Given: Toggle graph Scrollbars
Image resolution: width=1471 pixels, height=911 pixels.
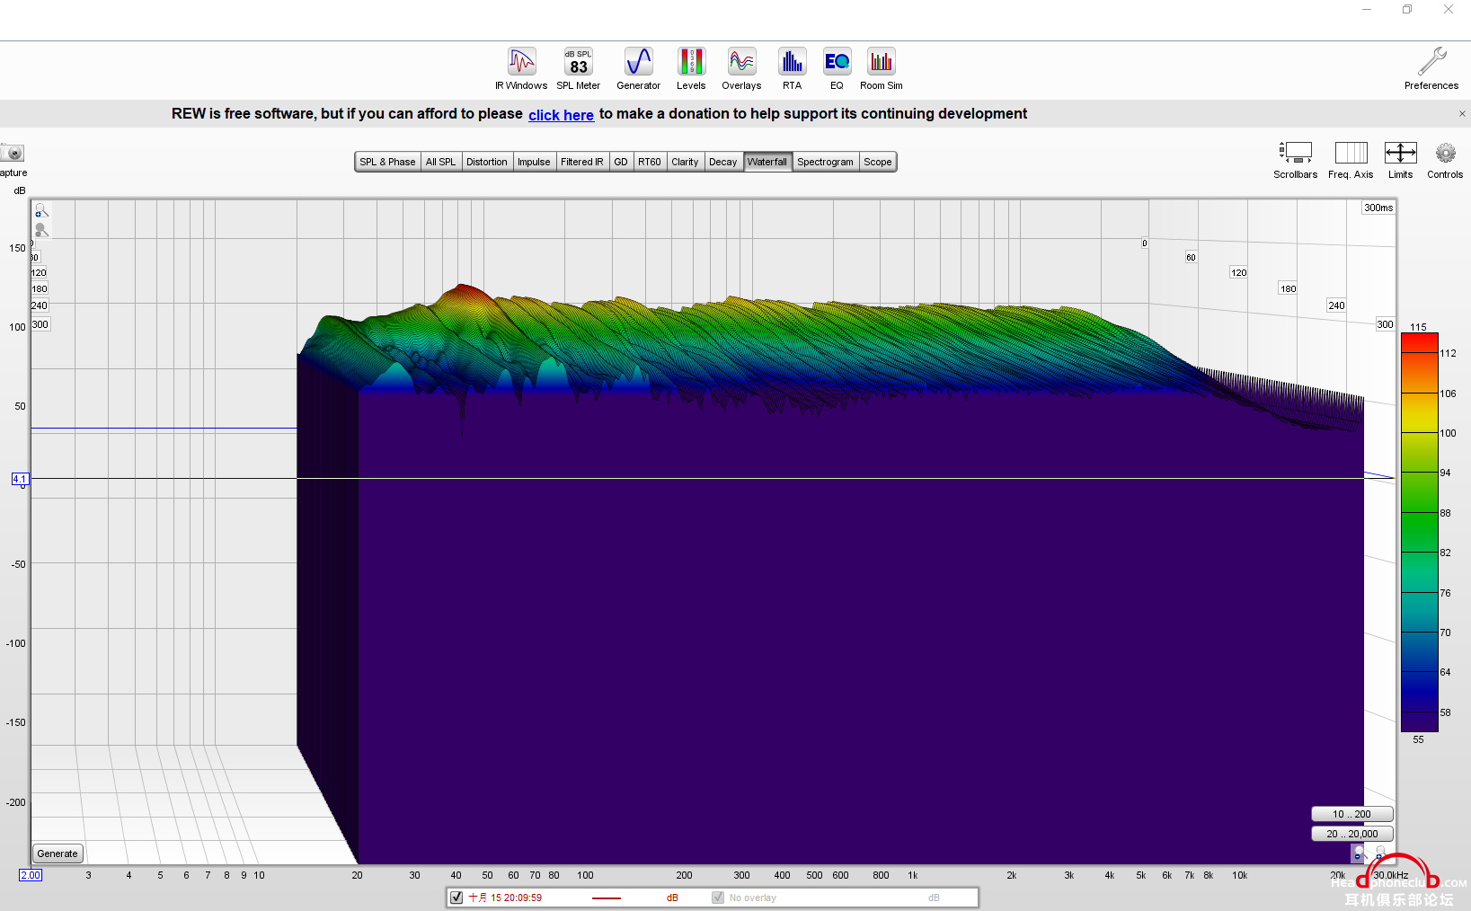Looking at the screenshot, I should (x=1295, y=160).
